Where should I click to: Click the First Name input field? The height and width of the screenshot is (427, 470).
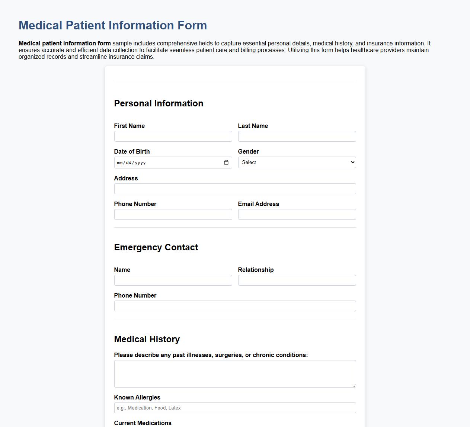(x=173, y=136)
